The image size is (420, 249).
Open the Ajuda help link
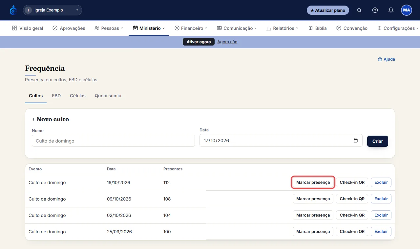pos(387,59)
